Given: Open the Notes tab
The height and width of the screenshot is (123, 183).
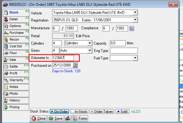Looking at the screenshot, I should click(x=16, y=87).
